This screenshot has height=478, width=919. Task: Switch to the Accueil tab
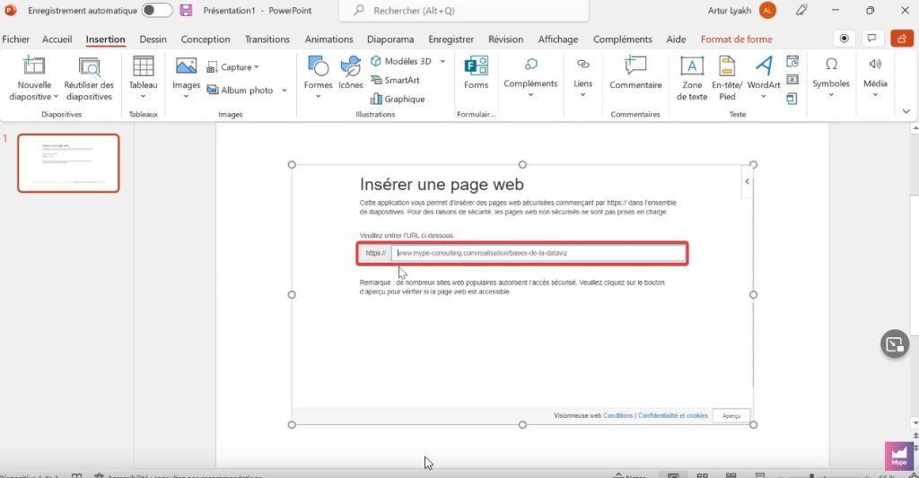57,39
